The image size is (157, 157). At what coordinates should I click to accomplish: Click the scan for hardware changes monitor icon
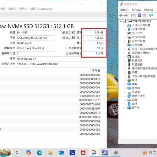pos(151,15)
